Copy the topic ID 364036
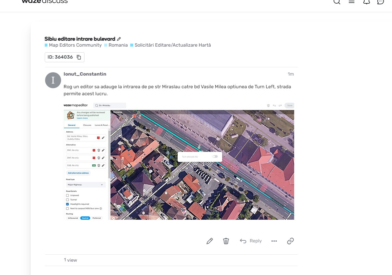392x275 pixels. coord(79,57)
